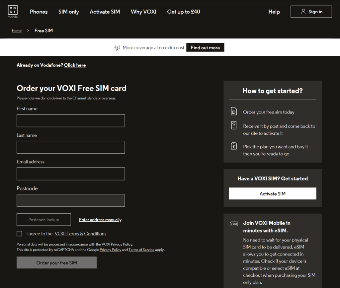Follow the Click here Vodafone link
Screen dimensions: 340x288
75,65
